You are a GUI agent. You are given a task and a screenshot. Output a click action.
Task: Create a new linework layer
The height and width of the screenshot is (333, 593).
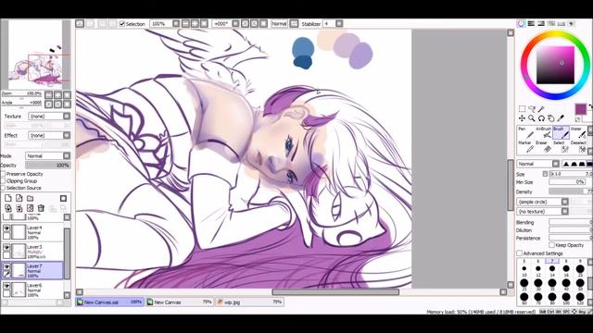tap(19, 198)
